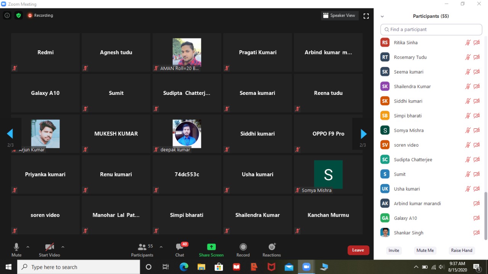This screenshot has width=488, height=274.
Task: Switch to Speaker View
Action: coord(339,16)
